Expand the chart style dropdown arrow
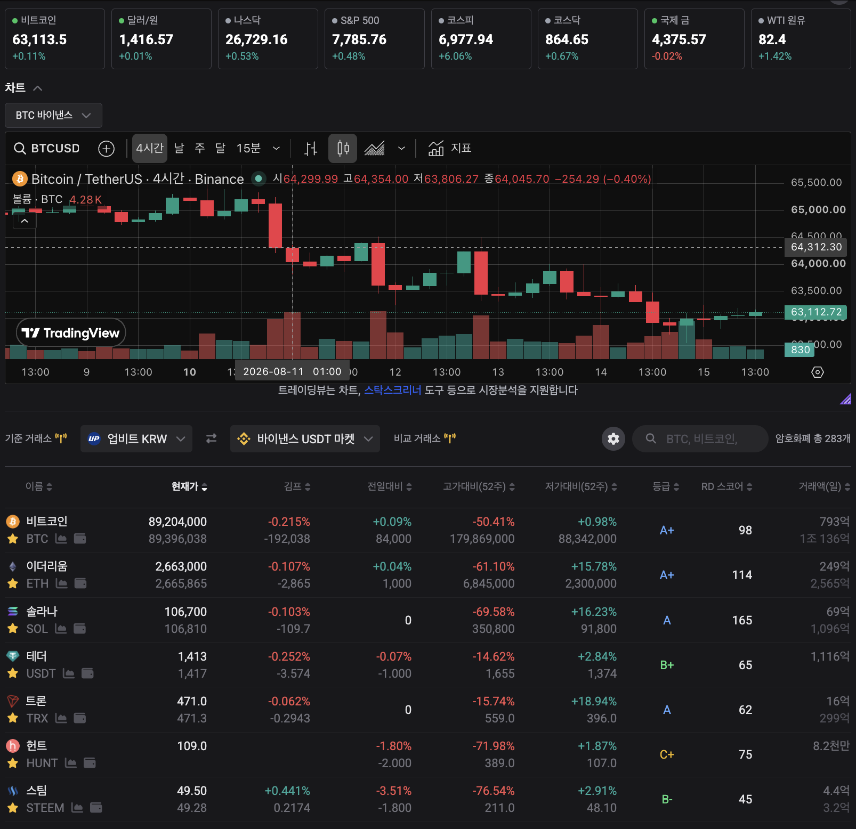 coord(401,148)
